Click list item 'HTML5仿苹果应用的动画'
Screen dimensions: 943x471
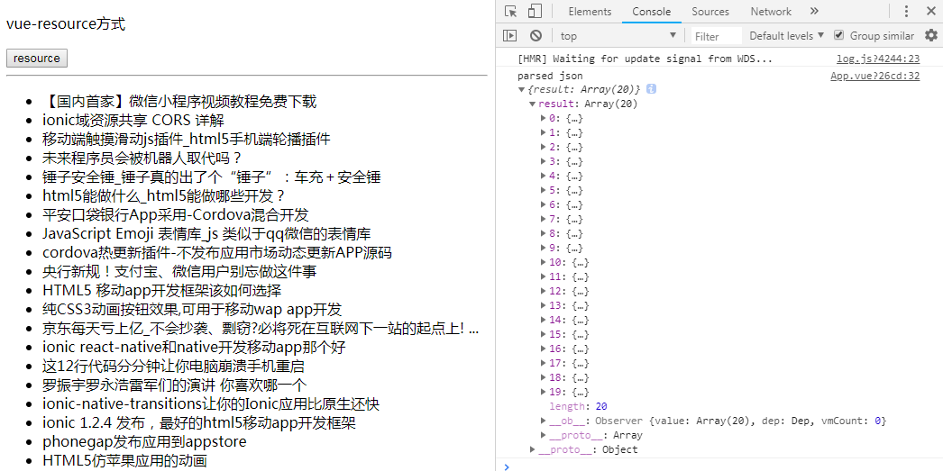124,461
